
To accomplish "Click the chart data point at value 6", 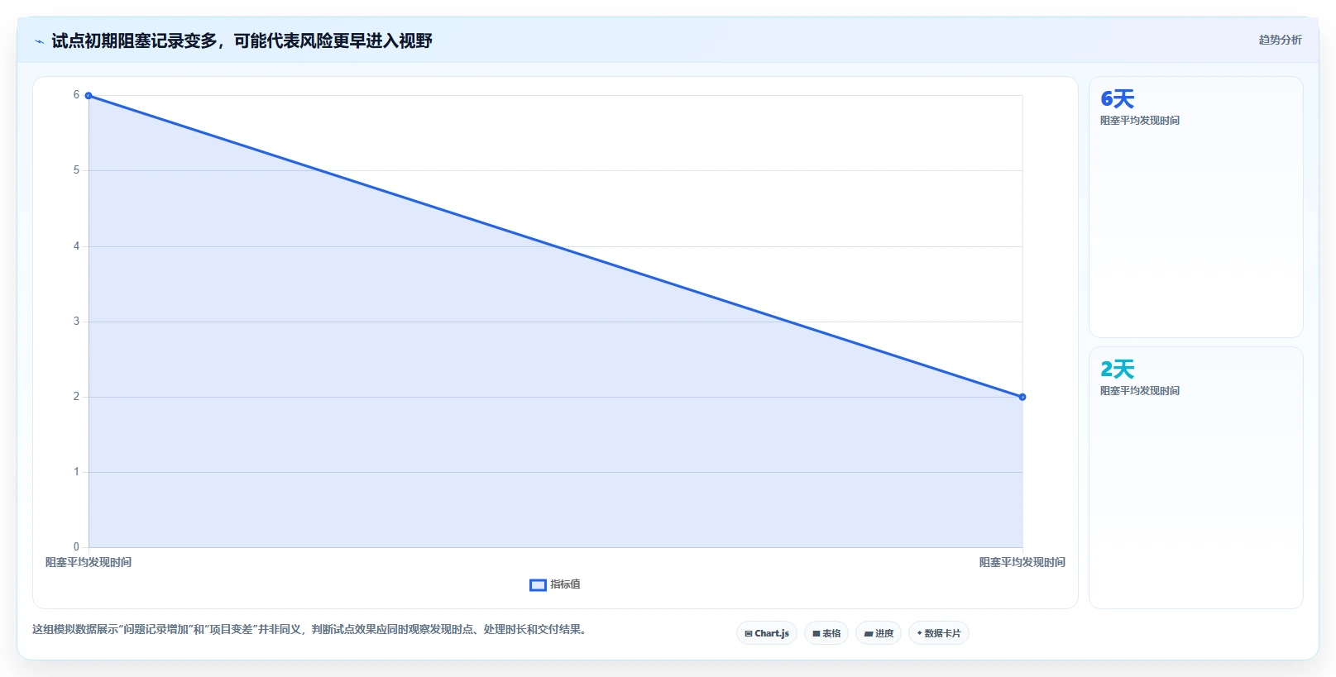I will (89, 96).
